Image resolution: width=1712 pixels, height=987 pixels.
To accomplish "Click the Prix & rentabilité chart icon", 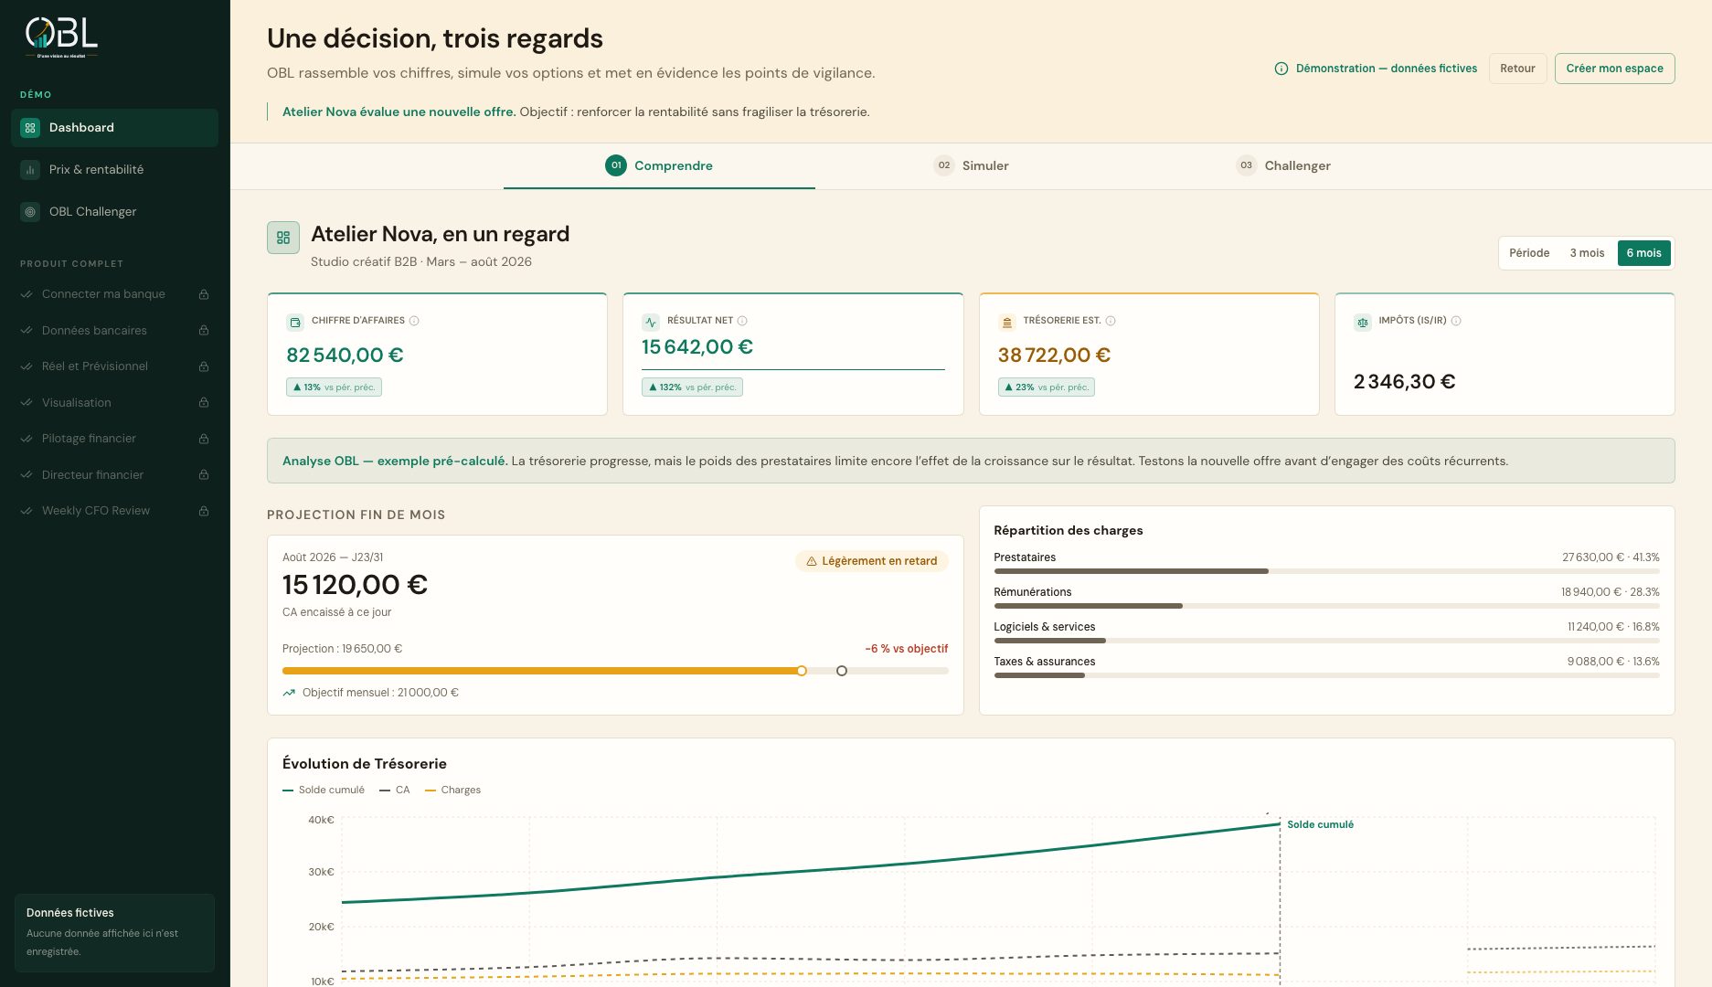I will click(30, 170).
